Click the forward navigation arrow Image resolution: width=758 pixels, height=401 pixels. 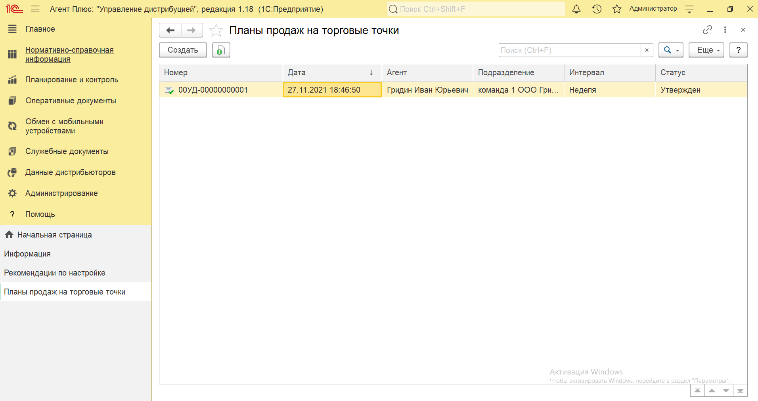tap(192, 30)
